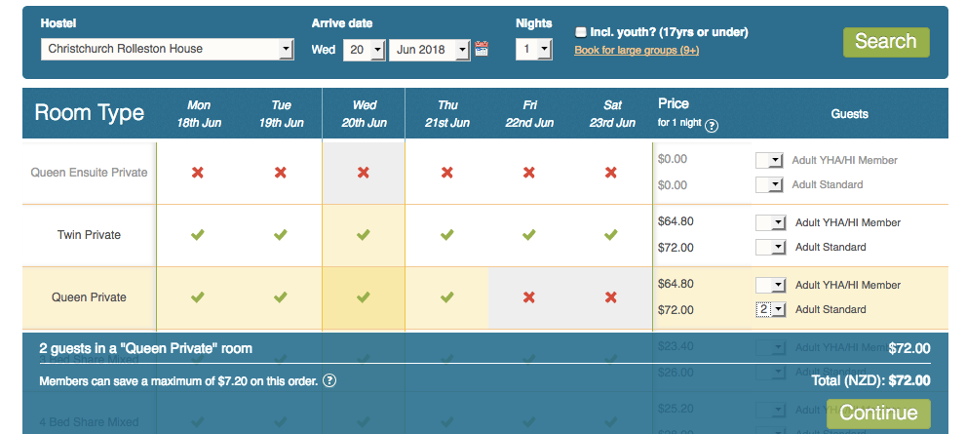Click Twin Private available tick for Thu 21st

point(446,235)
